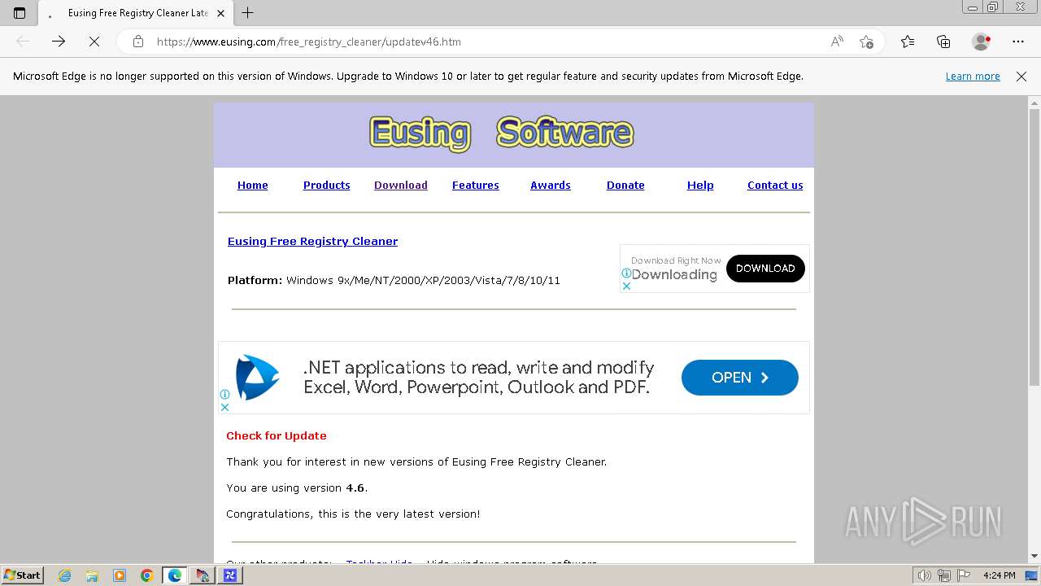
Task: Add this page to favorites
Action: click(x=866, y=42)
